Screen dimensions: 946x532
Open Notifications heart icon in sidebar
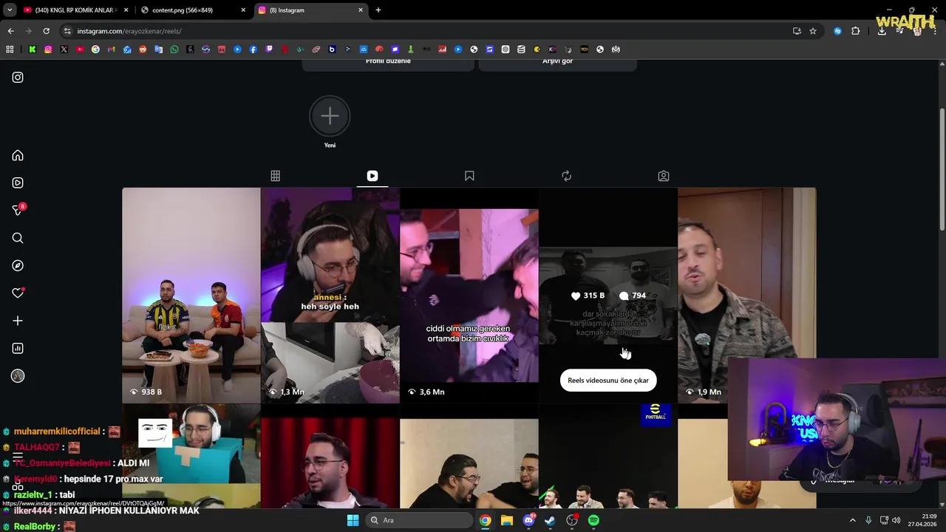(x=18, y=293)
